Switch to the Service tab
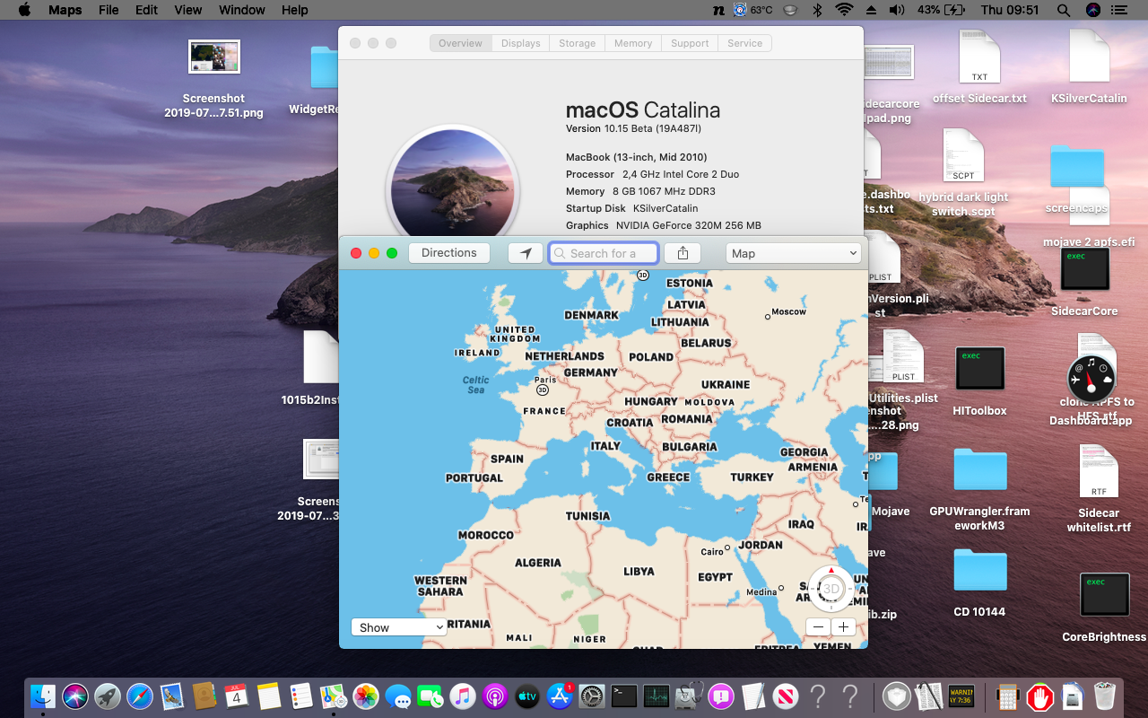Viewport: 1148px width, 718px height. [x=744, y=43]
